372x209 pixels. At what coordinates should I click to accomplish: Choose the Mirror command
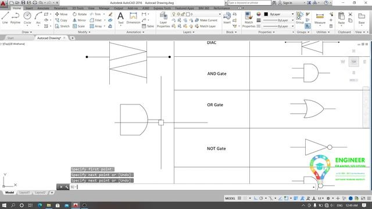79,20
